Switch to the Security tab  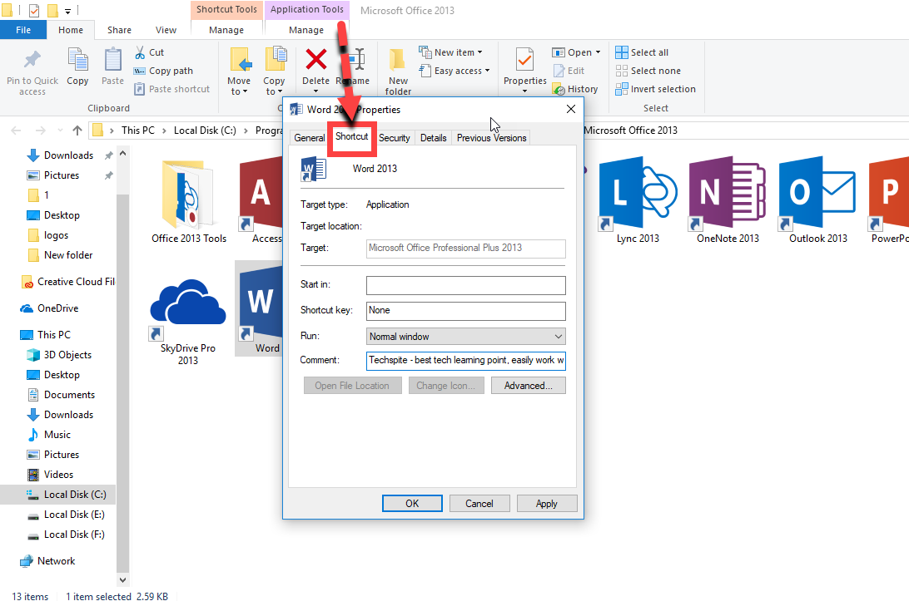394,138
